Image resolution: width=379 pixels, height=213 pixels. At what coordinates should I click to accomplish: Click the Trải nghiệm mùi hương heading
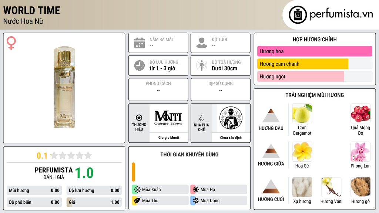click(315, 95)
